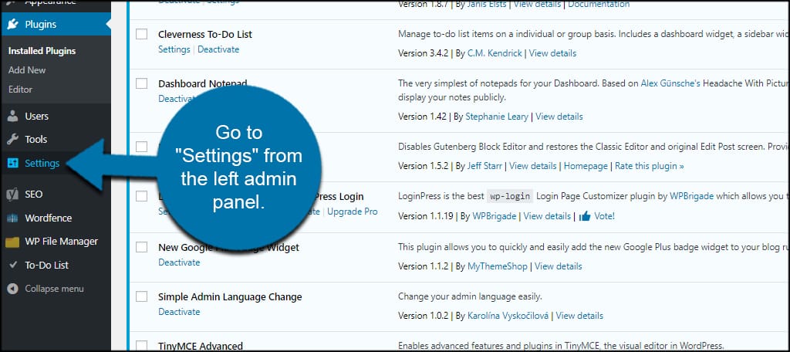View details for version 1.1.2 plugin

click(x=559, y=266)
